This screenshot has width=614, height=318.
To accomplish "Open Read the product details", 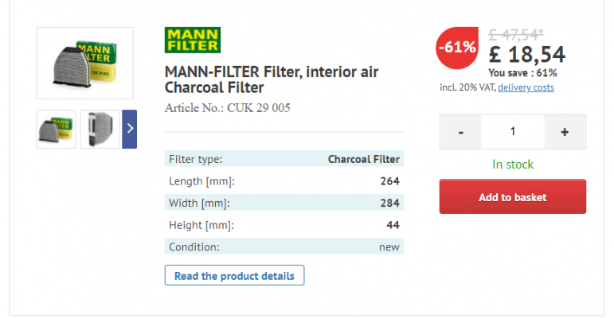I will pyautogui.click(x=234, y=276).
